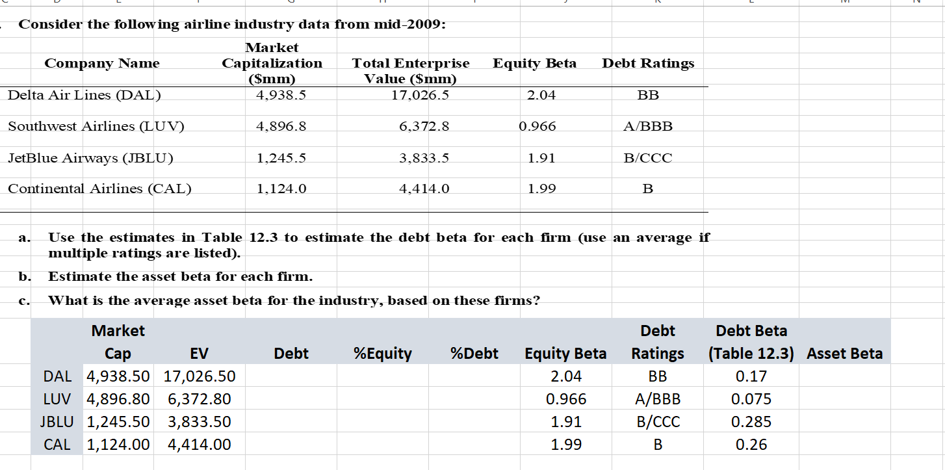This screenshot has height=470, width=945.
Task: Select EV cell 3,833.50
Action: coord(200,422)
